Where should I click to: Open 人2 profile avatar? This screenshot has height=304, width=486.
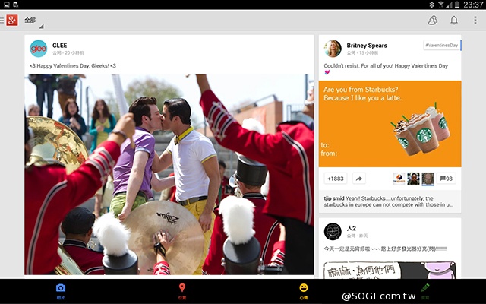coord(333,231)
